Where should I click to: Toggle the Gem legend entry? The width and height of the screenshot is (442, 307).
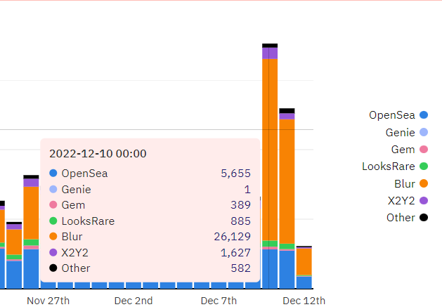409,150
